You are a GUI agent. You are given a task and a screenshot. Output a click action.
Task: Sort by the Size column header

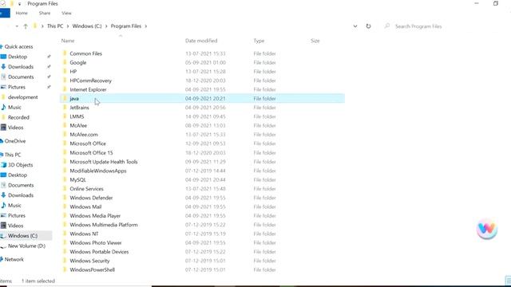click(315, 41)
